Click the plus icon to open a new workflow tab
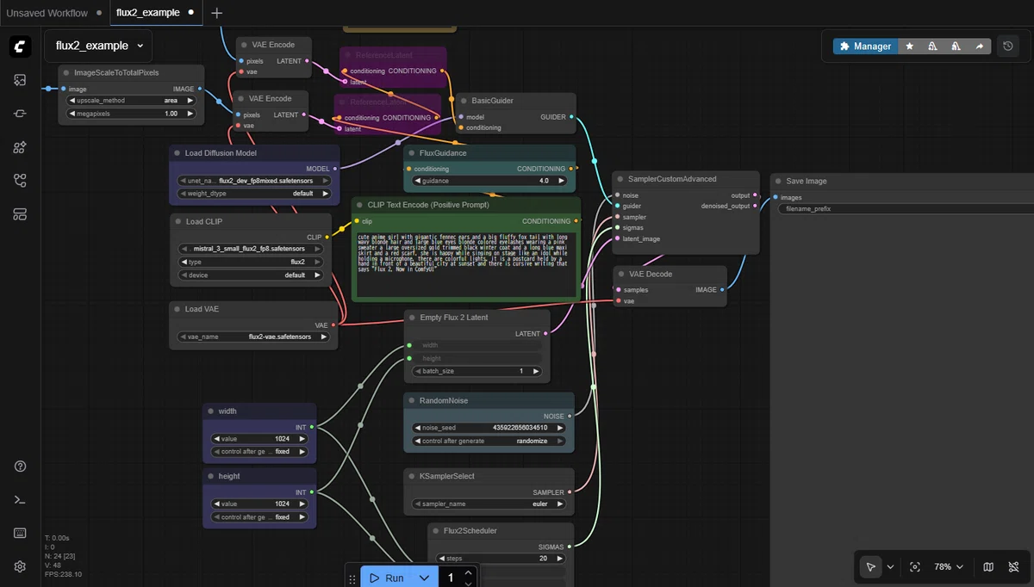The image size is (1034, 587). point(216,13)
